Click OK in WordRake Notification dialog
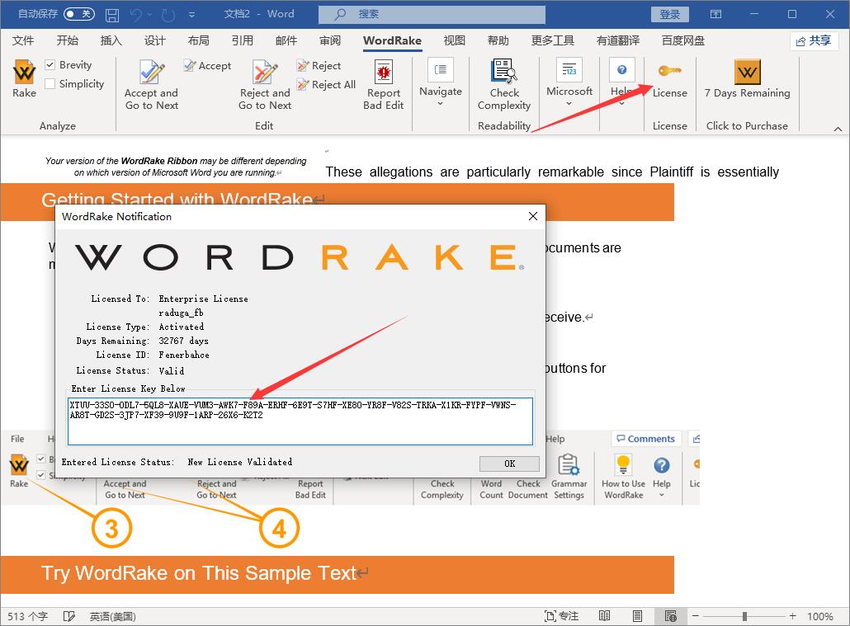Image resolution: width=850 pixels, height=626 pixels. 509,464
